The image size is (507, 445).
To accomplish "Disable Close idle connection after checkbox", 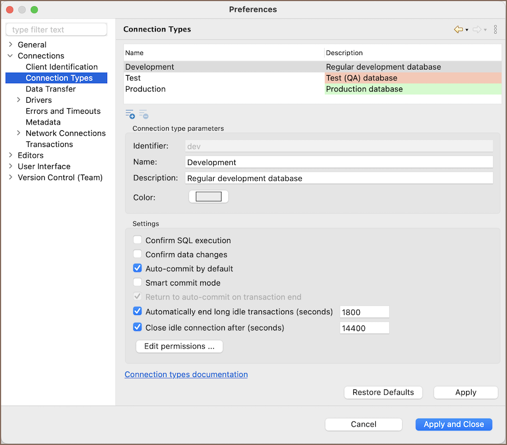I will tap(137, 327).
